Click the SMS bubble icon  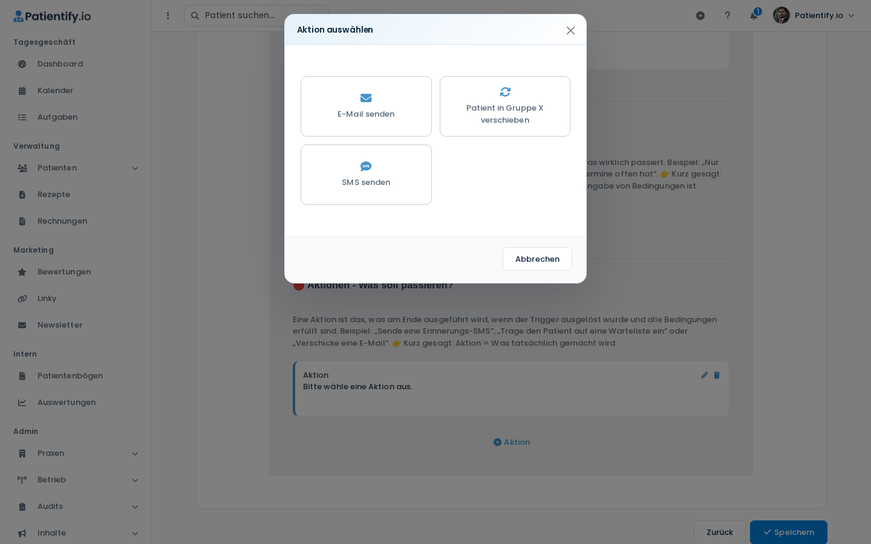coord(366,166)
